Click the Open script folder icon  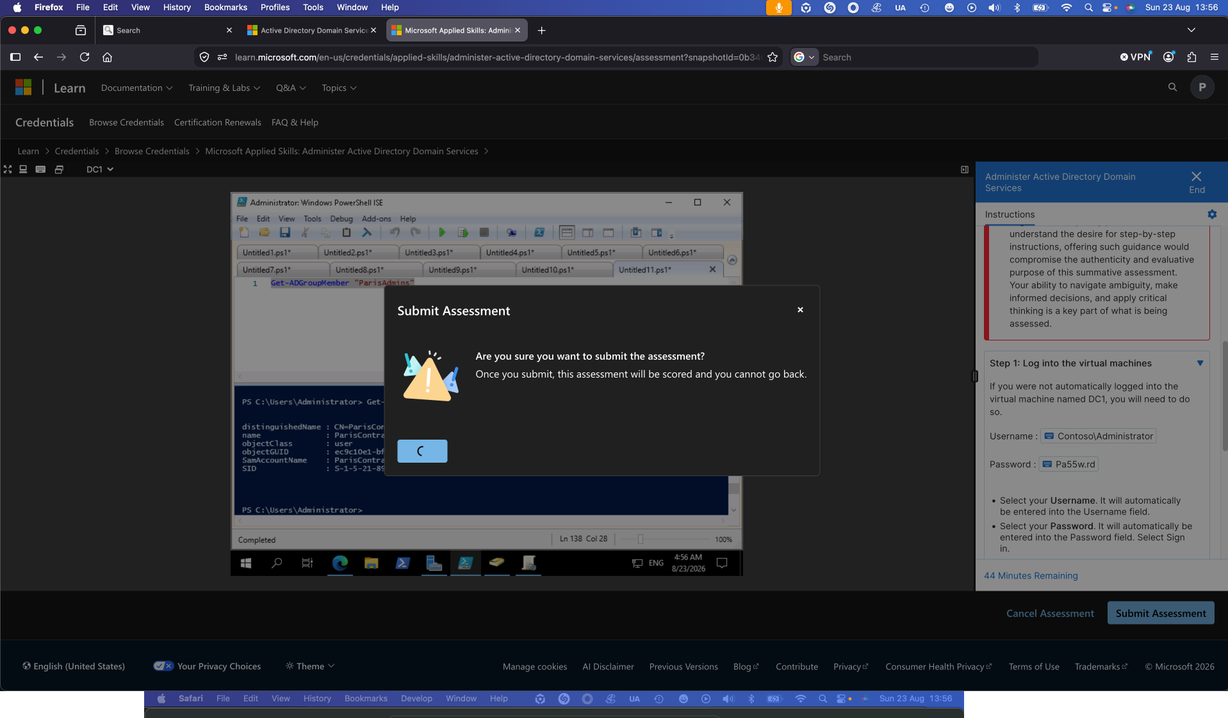point(264,233)
